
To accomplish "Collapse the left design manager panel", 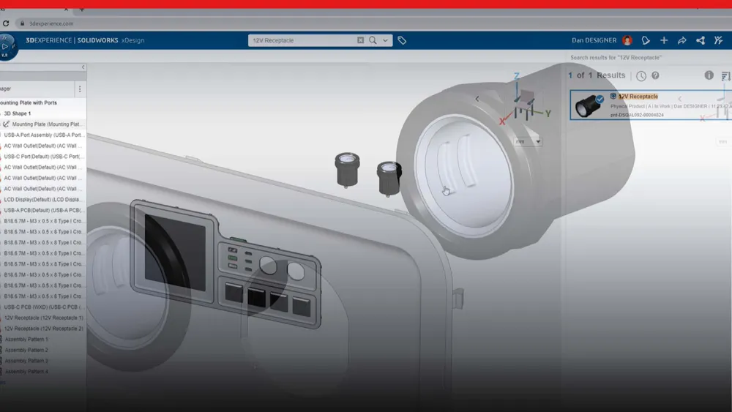I will tap(83, 67).
